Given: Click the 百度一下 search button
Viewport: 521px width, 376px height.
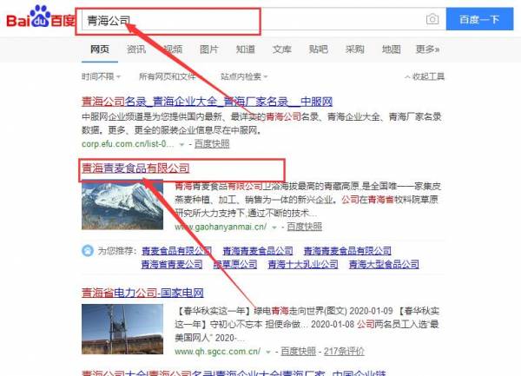Looking at the screenshot, I should [479, 19].
